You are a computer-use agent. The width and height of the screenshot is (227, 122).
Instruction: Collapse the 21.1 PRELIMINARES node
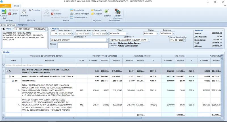click(13, 81)
